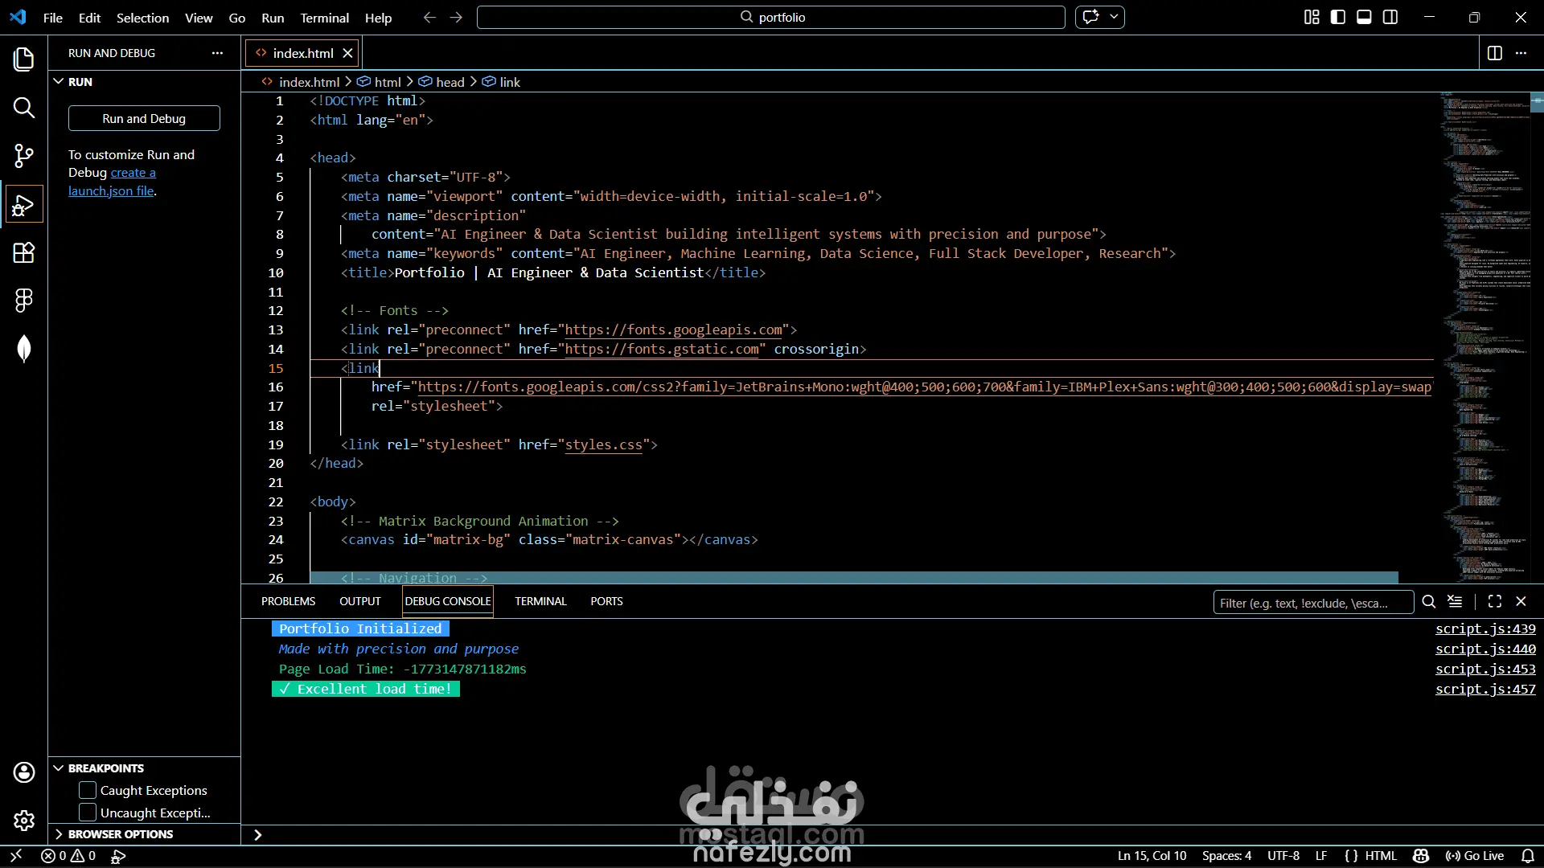
Task: Click the notifications bell in status bar
Action: (1528, 856)
